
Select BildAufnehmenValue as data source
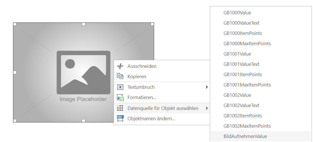point(245,136)
